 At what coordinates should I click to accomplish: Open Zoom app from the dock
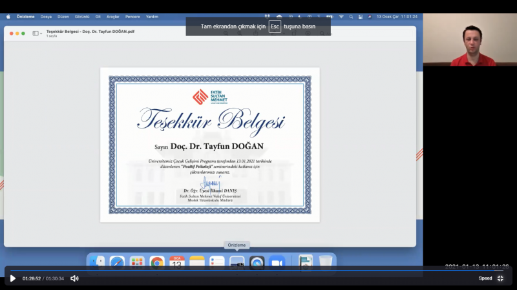coord(277,262)
